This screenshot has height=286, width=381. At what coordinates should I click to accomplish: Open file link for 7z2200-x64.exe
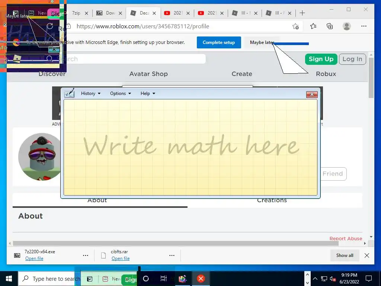tap(34, 258)
